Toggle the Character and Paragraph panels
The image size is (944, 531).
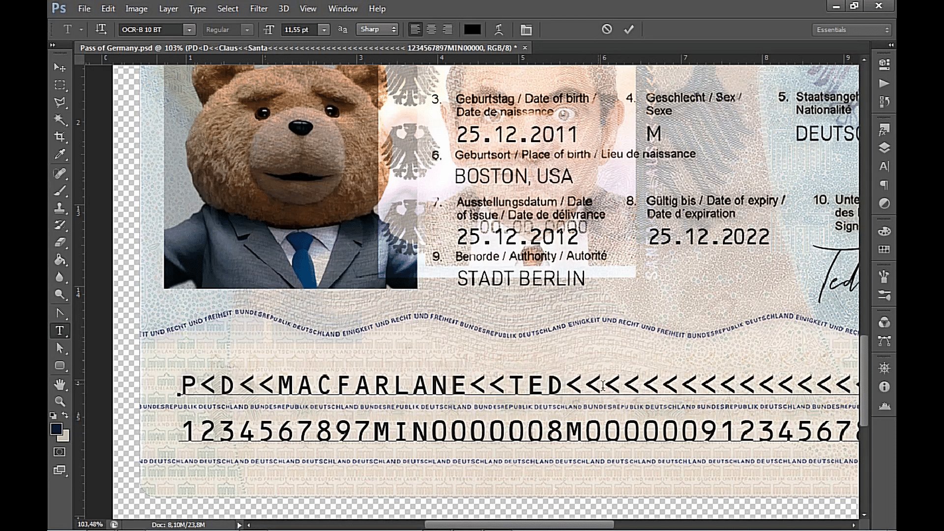tap(526, 30)
